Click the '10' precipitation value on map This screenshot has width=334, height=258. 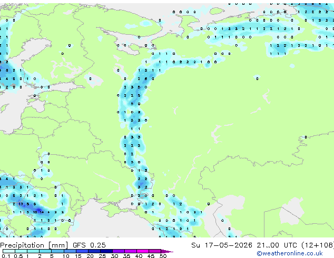(x=35, y=212)
